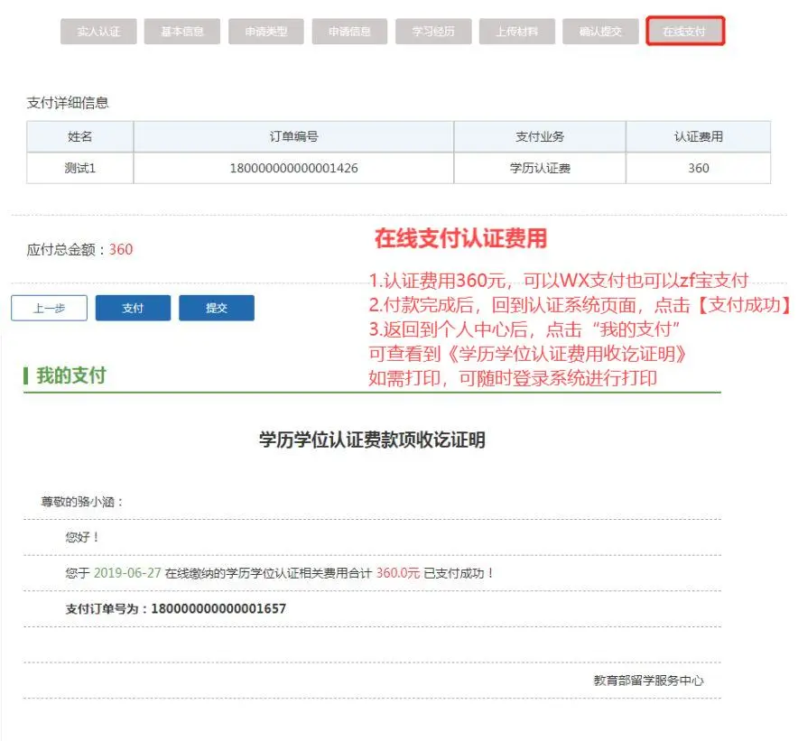The height and width of the screenshot is (741, 798).
Task: Go to the 上传材料 step tab
Action: pos(517,32)
